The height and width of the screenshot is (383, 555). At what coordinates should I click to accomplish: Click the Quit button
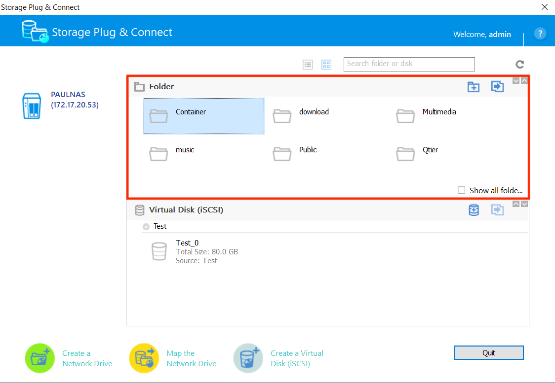point(489,352)
